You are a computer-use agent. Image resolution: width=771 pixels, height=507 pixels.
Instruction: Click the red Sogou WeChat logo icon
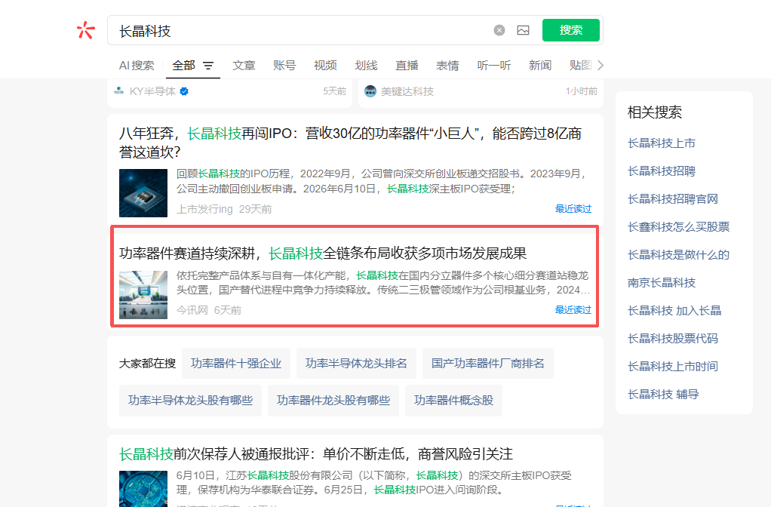(85, 30)
